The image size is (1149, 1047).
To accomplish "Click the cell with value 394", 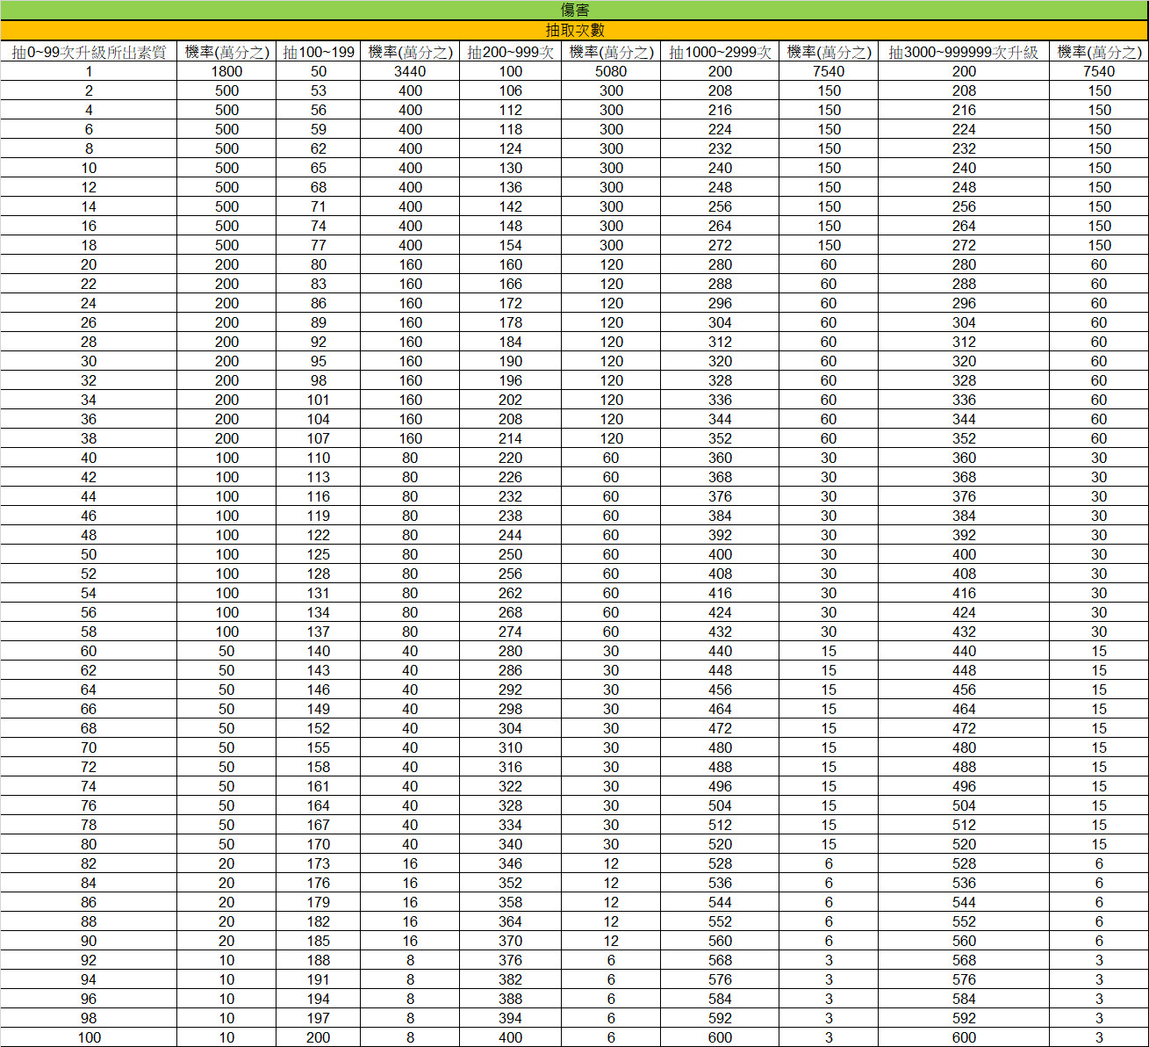I will tap(510, 1018).
